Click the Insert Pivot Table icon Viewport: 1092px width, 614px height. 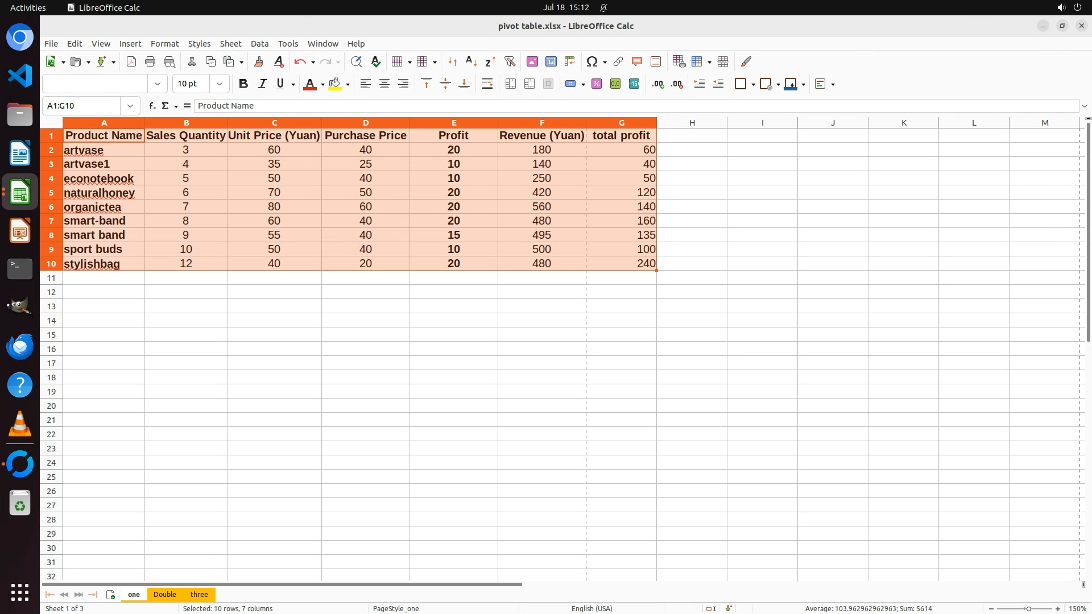pyautogui.click(x=569, y=61)
